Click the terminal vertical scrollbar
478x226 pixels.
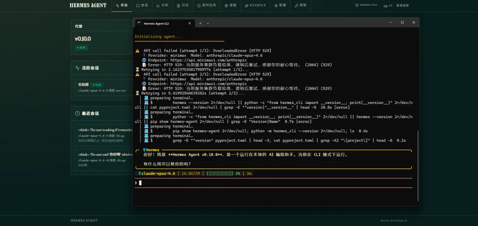[x=418, y=166]
